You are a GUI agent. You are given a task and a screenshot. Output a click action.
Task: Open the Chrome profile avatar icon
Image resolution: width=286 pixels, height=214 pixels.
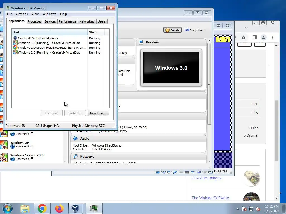click(264, 38)
